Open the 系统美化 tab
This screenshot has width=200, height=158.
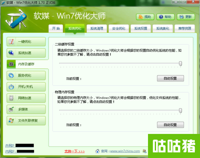tap(163, 28)
